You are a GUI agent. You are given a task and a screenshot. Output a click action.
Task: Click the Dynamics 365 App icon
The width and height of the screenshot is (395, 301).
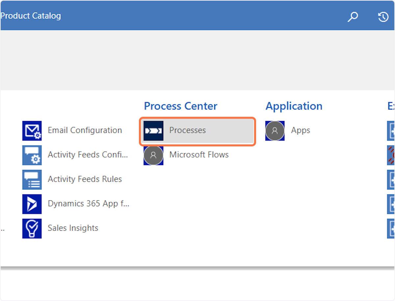point(32,204)
